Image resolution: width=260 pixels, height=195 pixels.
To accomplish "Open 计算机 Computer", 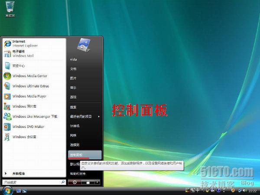I will click(x=84, y=126).
